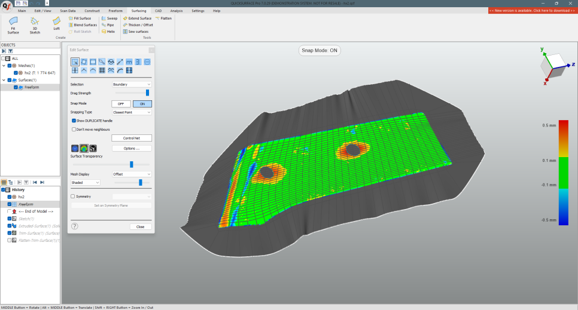Select the Sweep tool

click(x=109, y=18)
